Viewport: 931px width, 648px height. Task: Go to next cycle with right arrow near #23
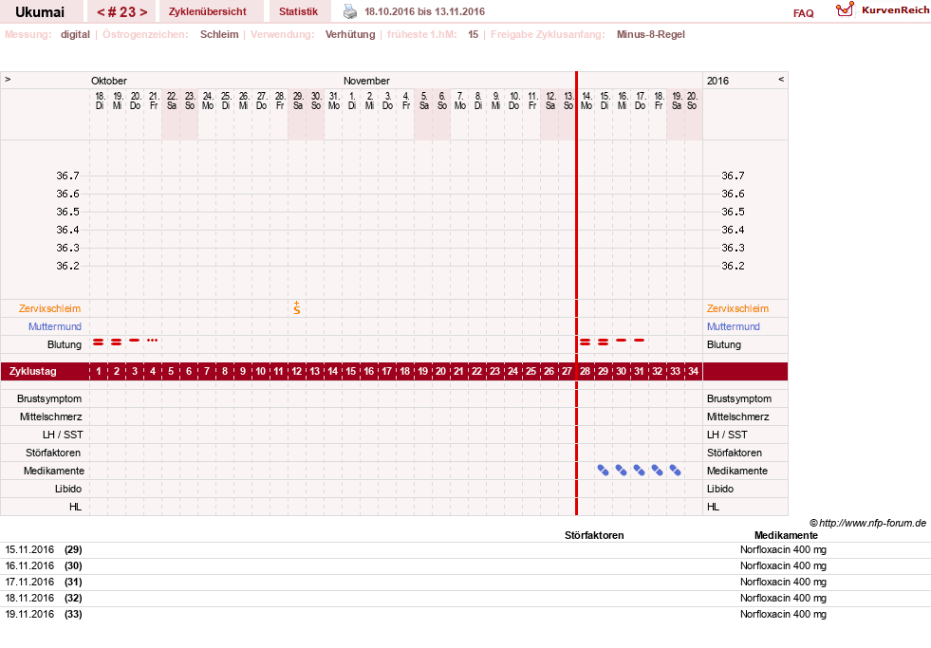pos(143,12)
